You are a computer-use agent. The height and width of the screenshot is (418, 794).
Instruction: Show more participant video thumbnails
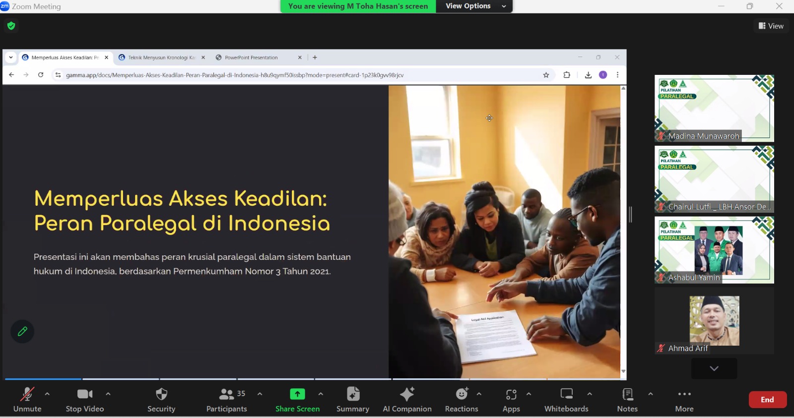click(714, 368)
